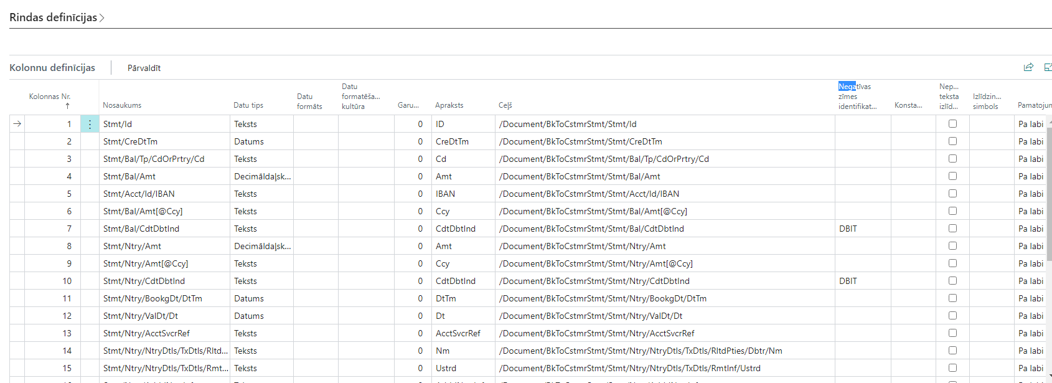Click the DBIT negative sign cell in row 10
The width and height of the screenshot is (1052, 383).
tap(862, 281)
